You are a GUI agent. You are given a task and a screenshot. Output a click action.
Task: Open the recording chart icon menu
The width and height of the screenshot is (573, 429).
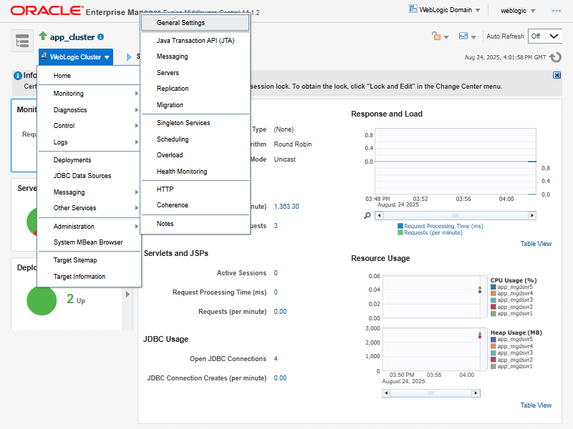click(x=467, y=36)
